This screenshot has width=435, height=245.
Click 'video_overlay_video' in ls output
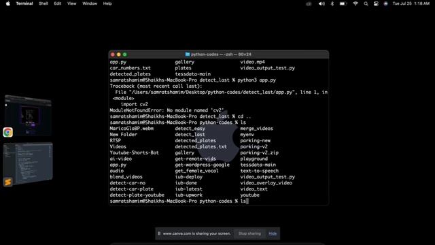pyautogui.click(x=266, y=183)
